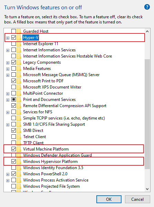This screenshot has width=154, height=207.
Task: Uncheck the Legacy Components checkbox
Action: pos(13,62)
